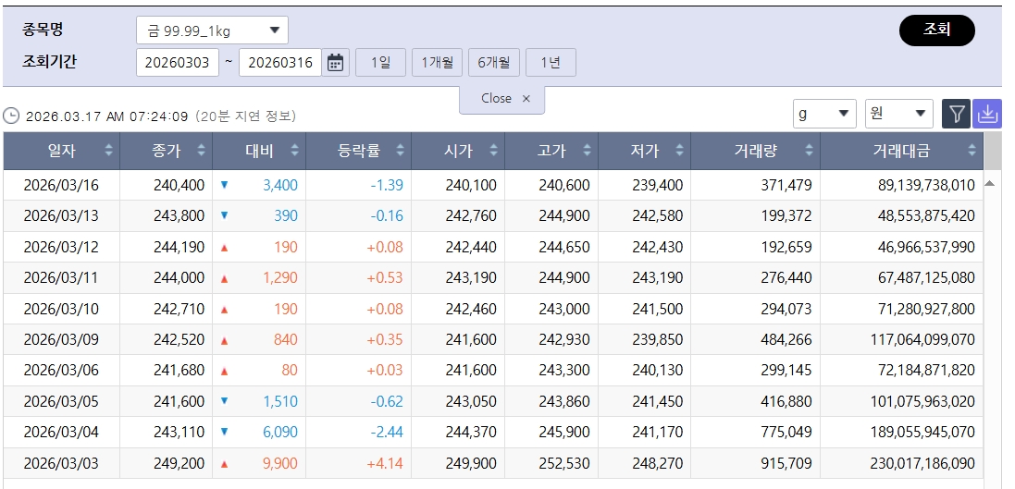Click the volume 371,479
Viewport: 1015px width, 489px height.
(786, 186)
